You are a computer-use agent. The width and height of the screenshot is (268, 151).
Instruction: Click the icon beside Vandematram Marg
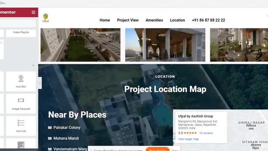(50, 149)
